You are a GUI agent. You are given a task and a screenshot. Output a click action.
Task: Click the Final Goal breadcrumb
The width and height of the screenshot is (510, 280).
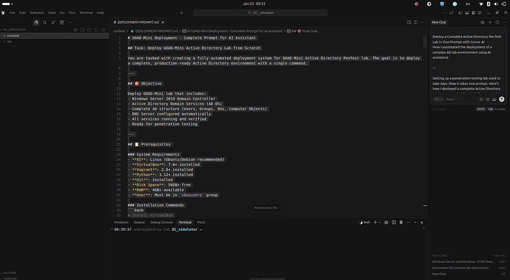tap(307, 31)
